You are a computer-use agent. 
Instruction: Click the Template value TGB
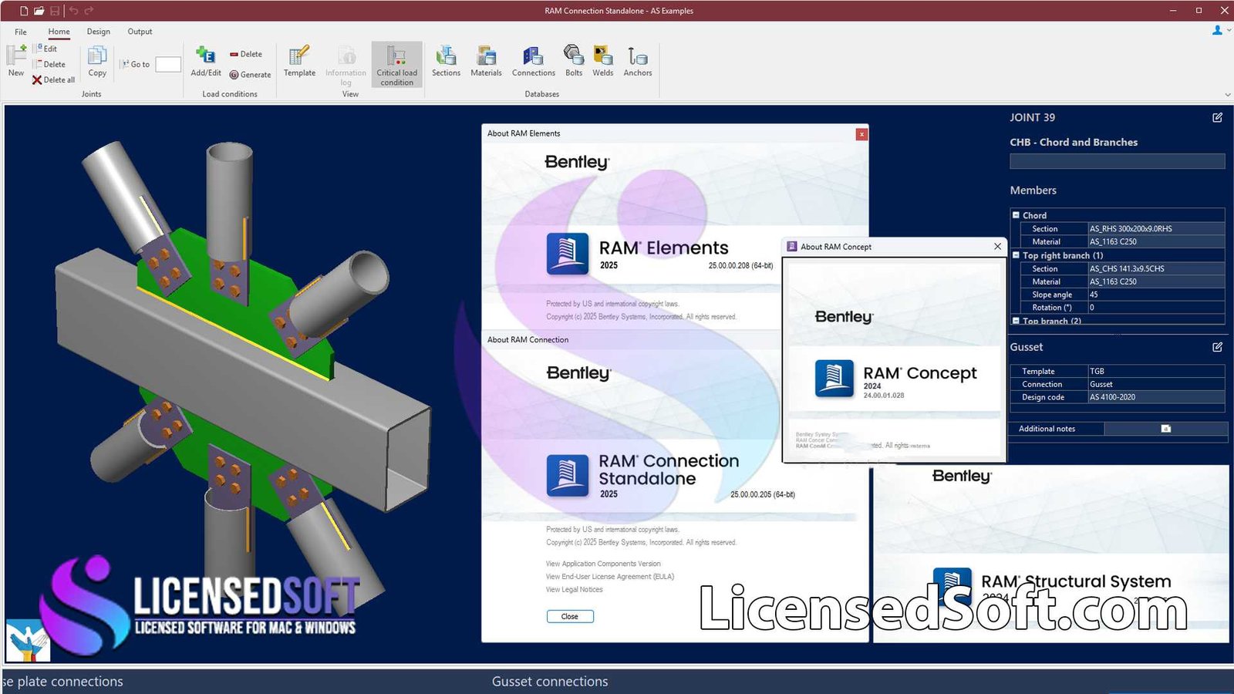[x=1155, y=371]
